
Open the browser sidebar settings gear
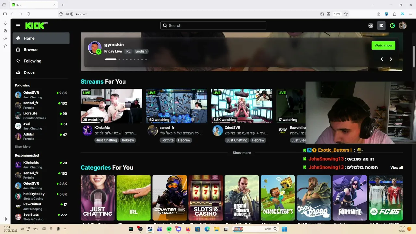coord(5,219)
